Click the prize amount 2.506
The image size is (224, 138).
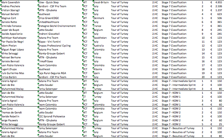[x=218, y=6]
